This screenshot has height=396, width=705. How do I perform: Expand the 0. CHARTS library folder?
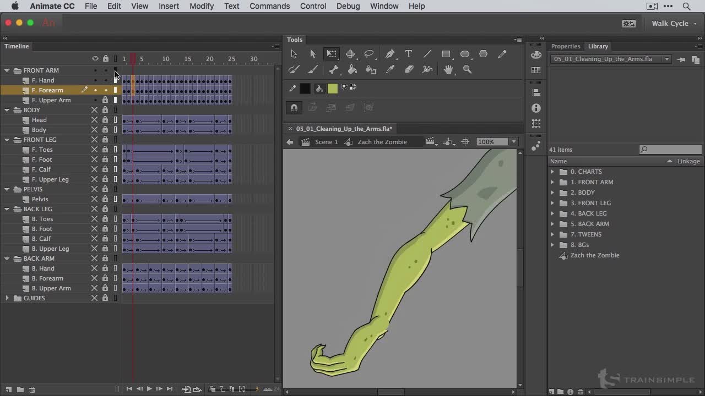point(552,172)
